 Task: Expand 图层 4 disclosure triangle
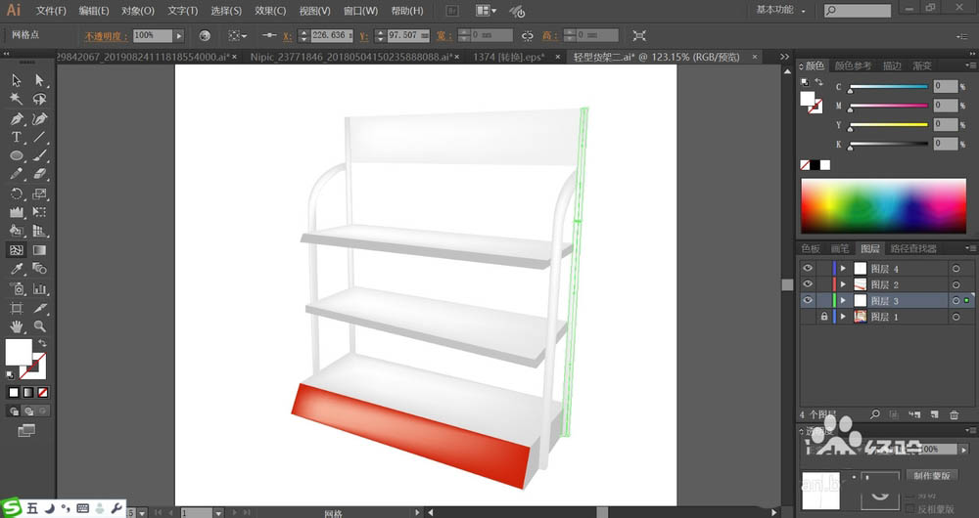(843, 269)
